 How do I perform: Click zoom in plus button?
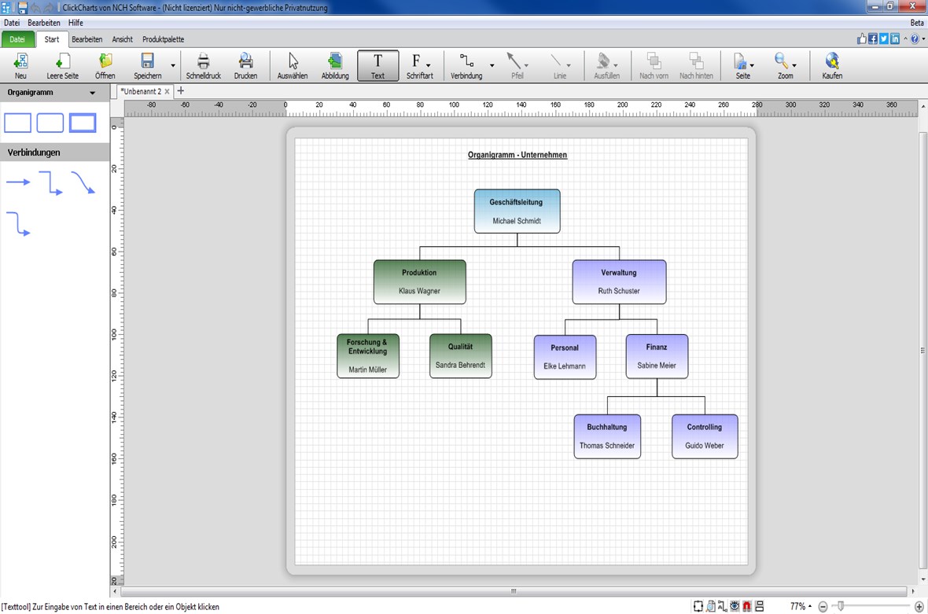[919, 607]
